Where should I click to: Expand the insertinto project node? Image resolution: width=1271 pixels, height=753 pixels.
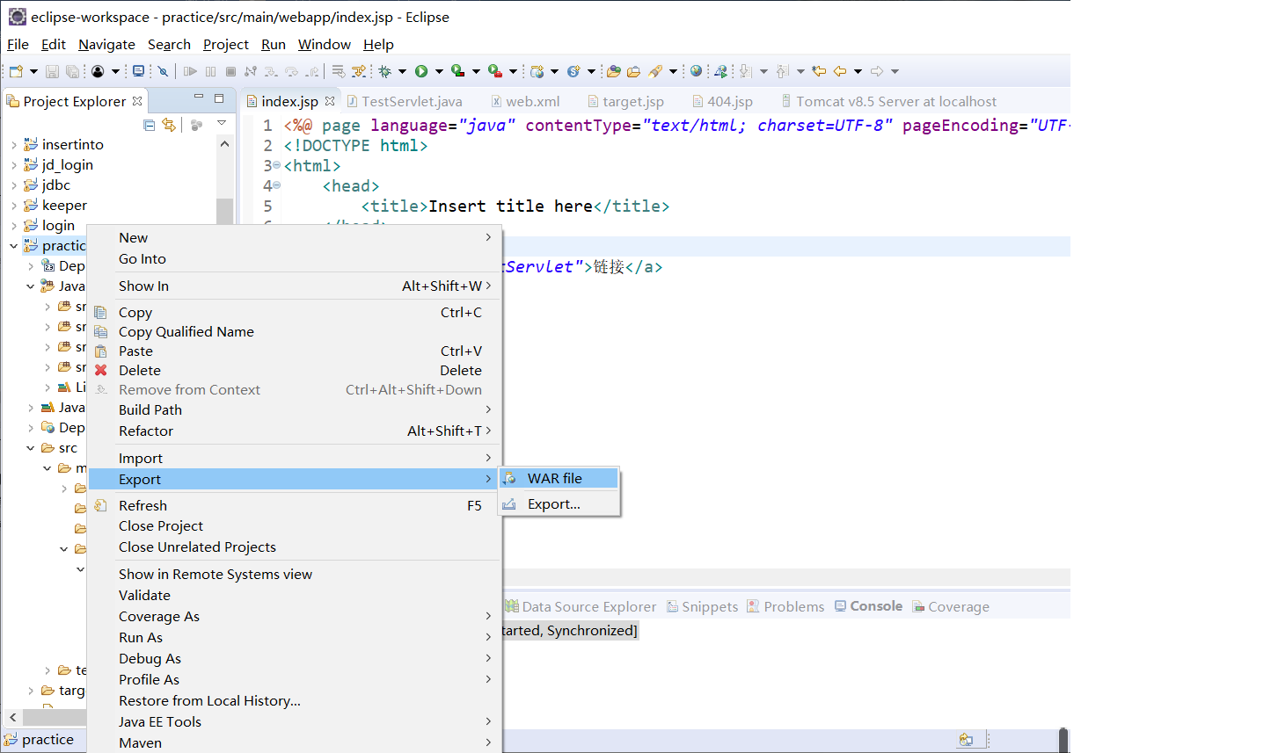14,145
